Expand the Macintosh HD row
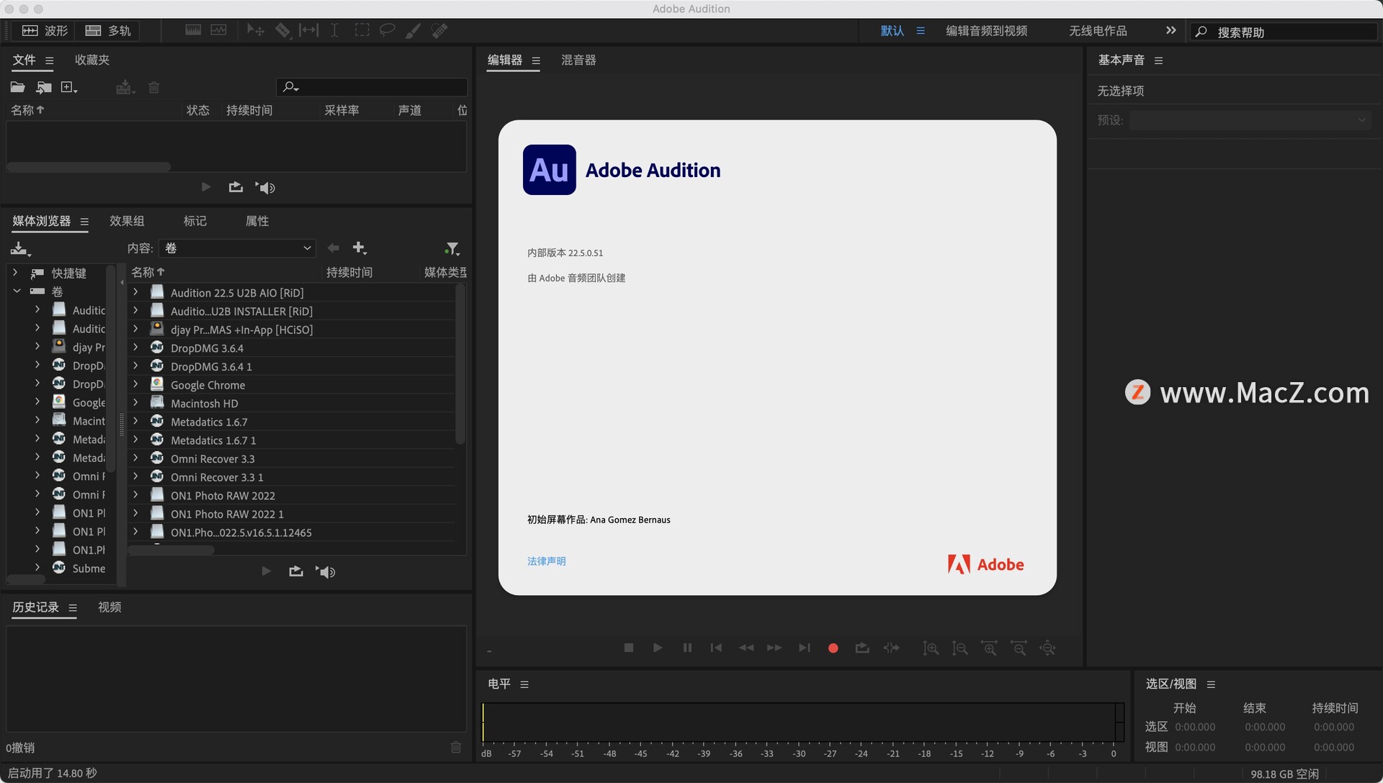This screenshot has width=1383, height=783. pos(135,404)
